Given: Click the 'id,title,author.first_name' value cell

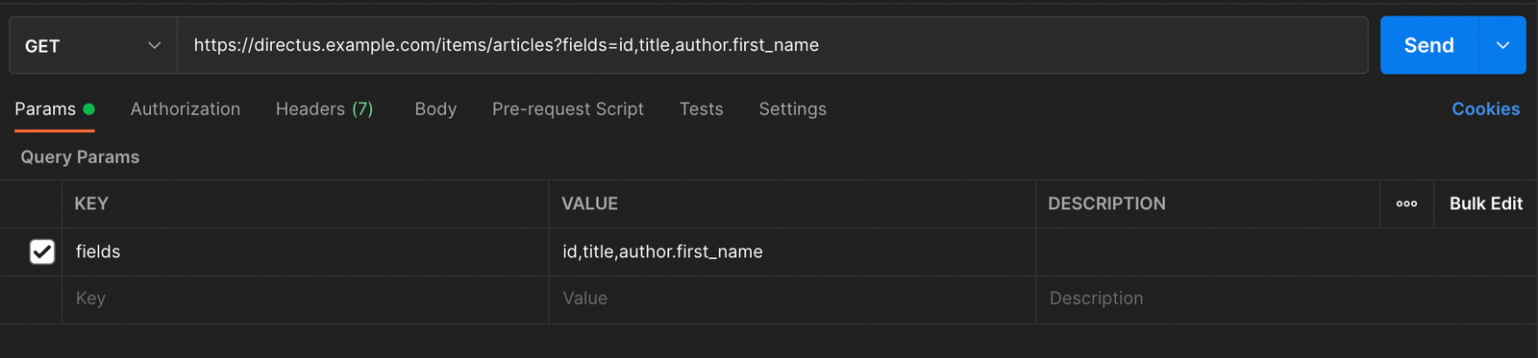Looking at the screenshot, I should pyautogui.click(x=792, y=251).
